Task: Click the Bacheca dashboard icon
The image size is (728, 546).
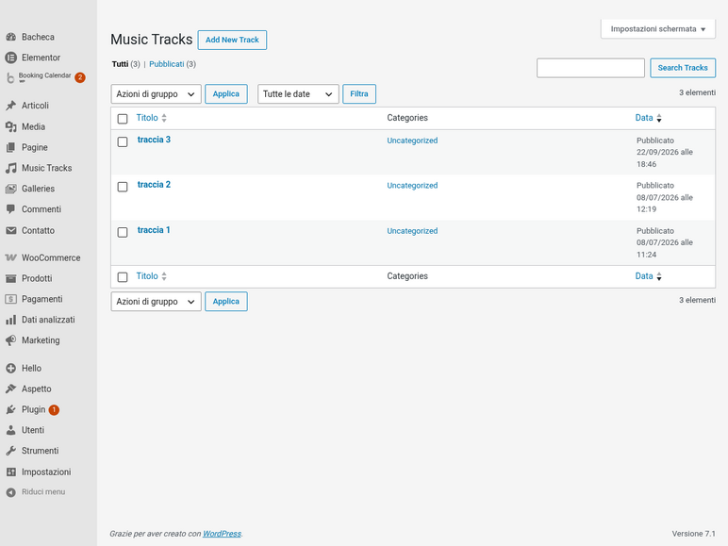Action: click(x=10, y=37)
